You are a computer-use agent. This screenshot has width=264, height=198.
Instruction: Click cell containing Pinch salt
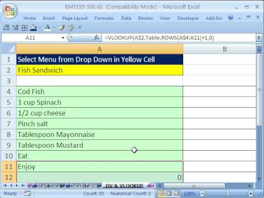(100, 124)
